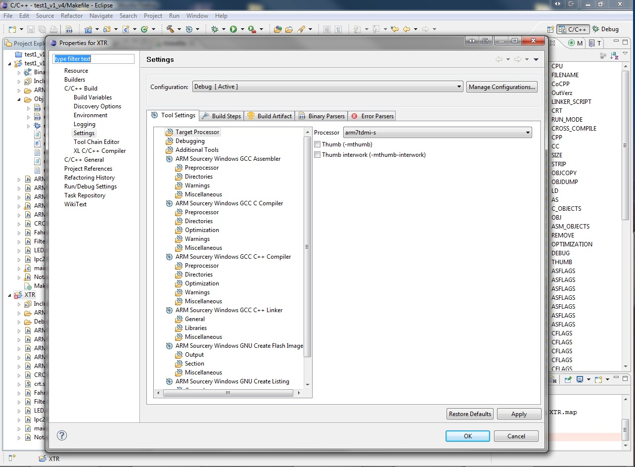Select LINKER_SCRIPT in the right panel

571,101
